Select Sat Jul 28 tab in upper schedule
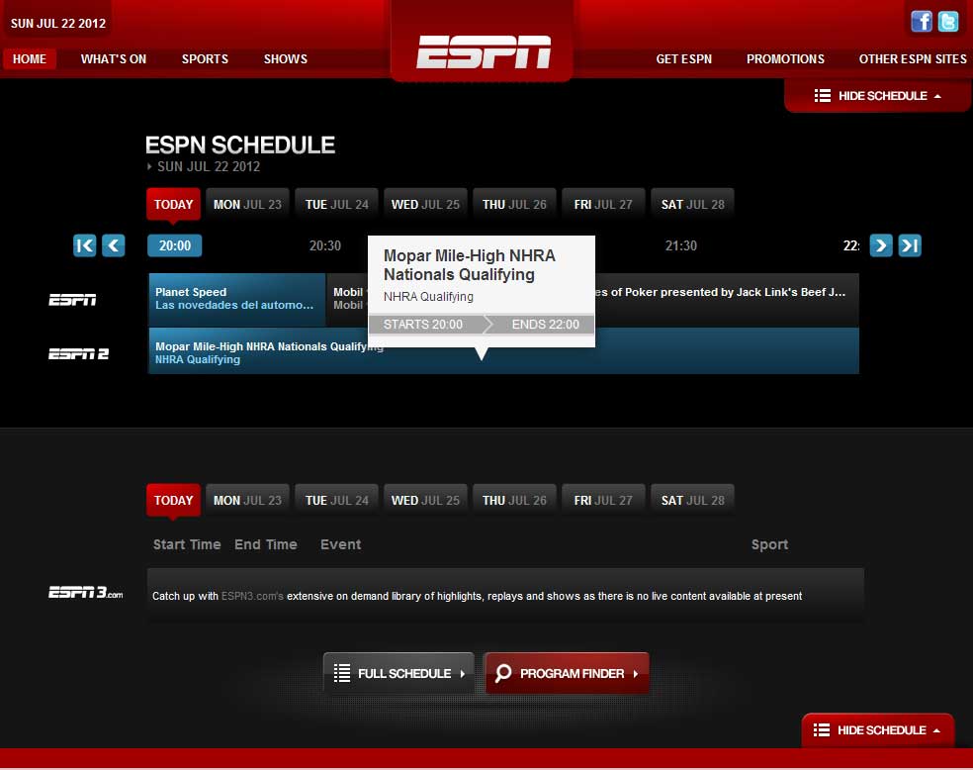Screen dimensions: 973x770 coord(692,204)
